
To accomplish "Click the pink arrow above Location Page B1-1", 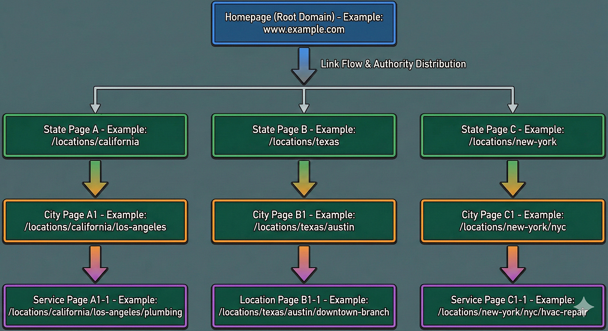I will click(x=304, y=263).
